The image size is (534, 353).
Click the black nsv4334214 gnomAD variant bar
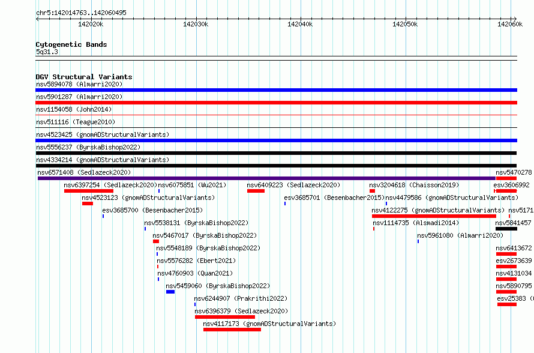(276, 166)
